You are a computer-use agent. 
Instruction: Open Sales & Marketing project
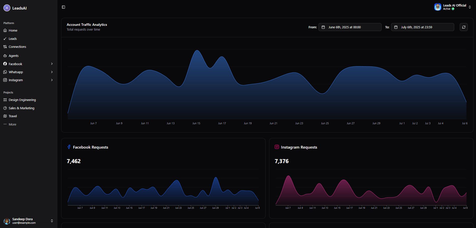pos(21,108)
